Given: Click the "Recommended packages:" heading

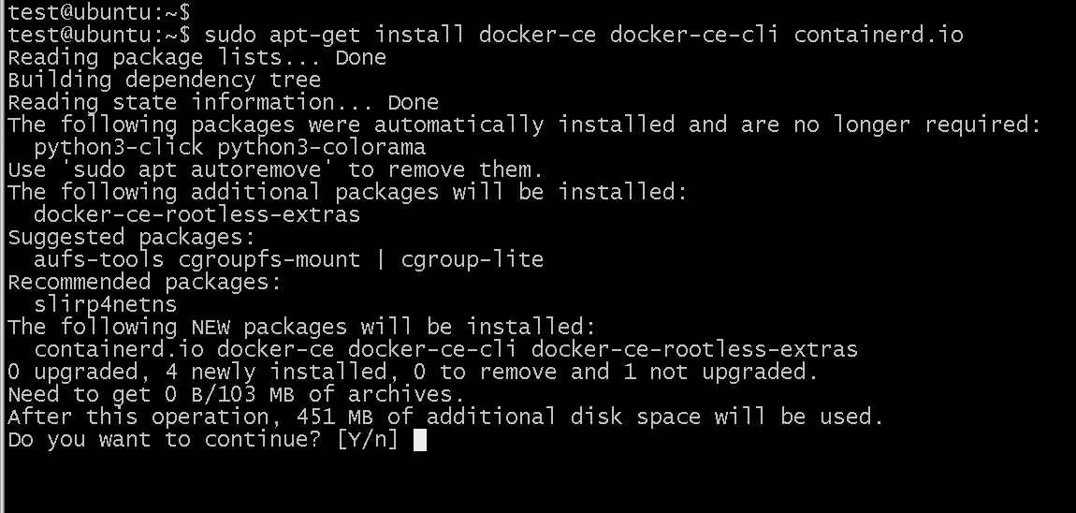Looking at the screenshot, I should (144, 283).
